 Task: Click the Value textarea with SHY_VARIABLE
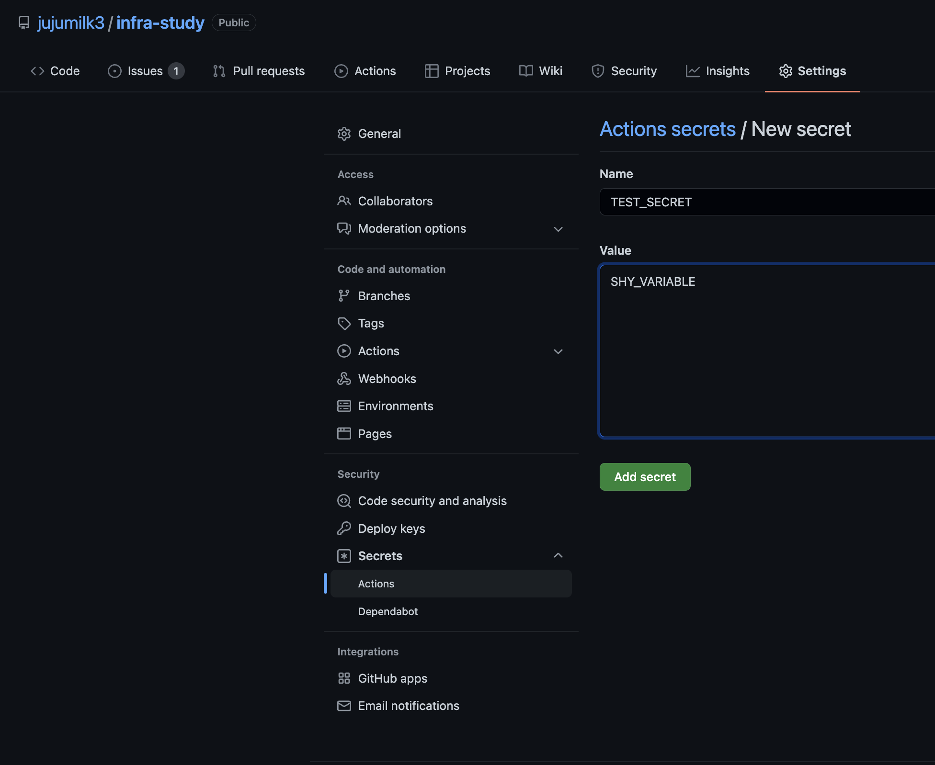766,350
